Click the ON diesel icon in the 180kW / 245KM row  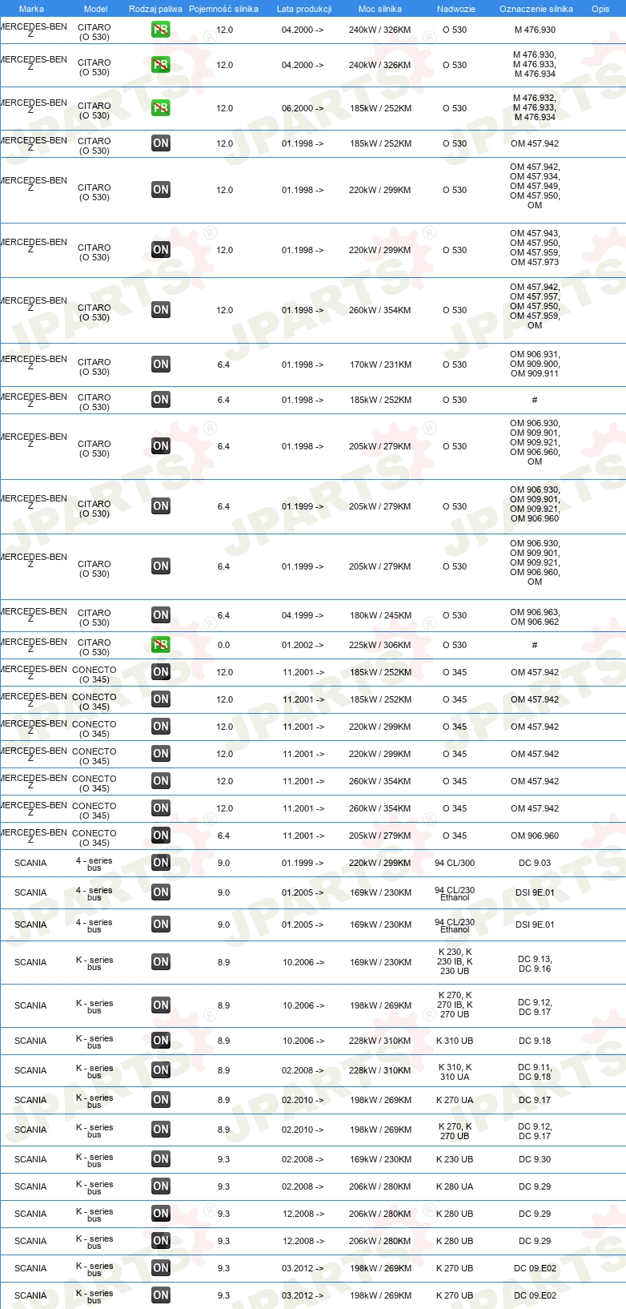tap(161, 615)
